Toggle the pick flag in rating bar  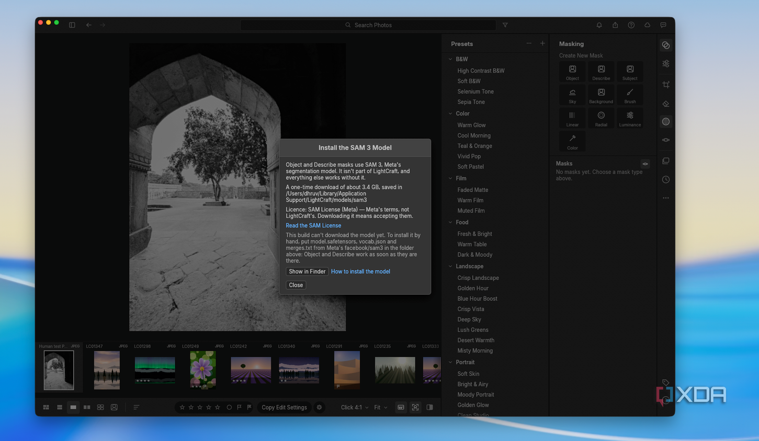240,407
